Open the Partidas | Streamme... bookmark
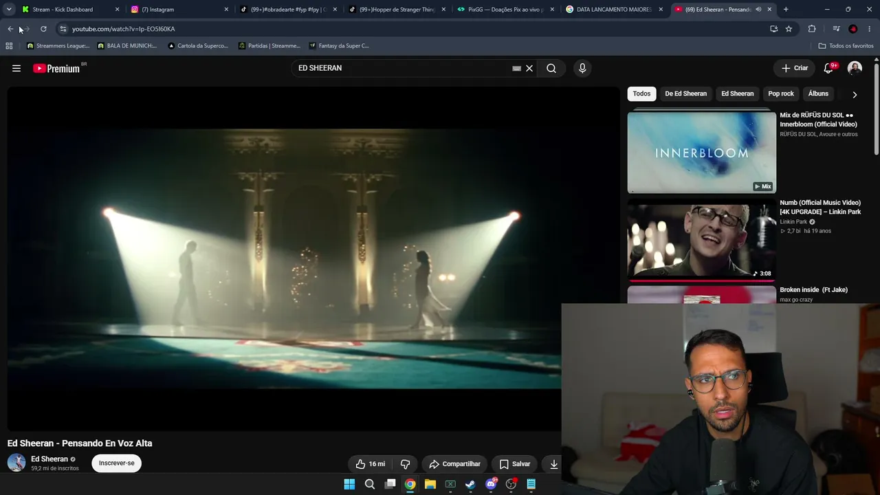880x495 pixels. click(269, 46)
